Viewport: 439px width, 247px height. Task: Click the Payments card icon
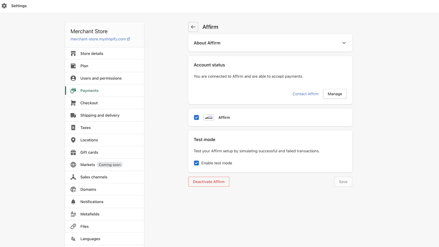pos(73,91)
